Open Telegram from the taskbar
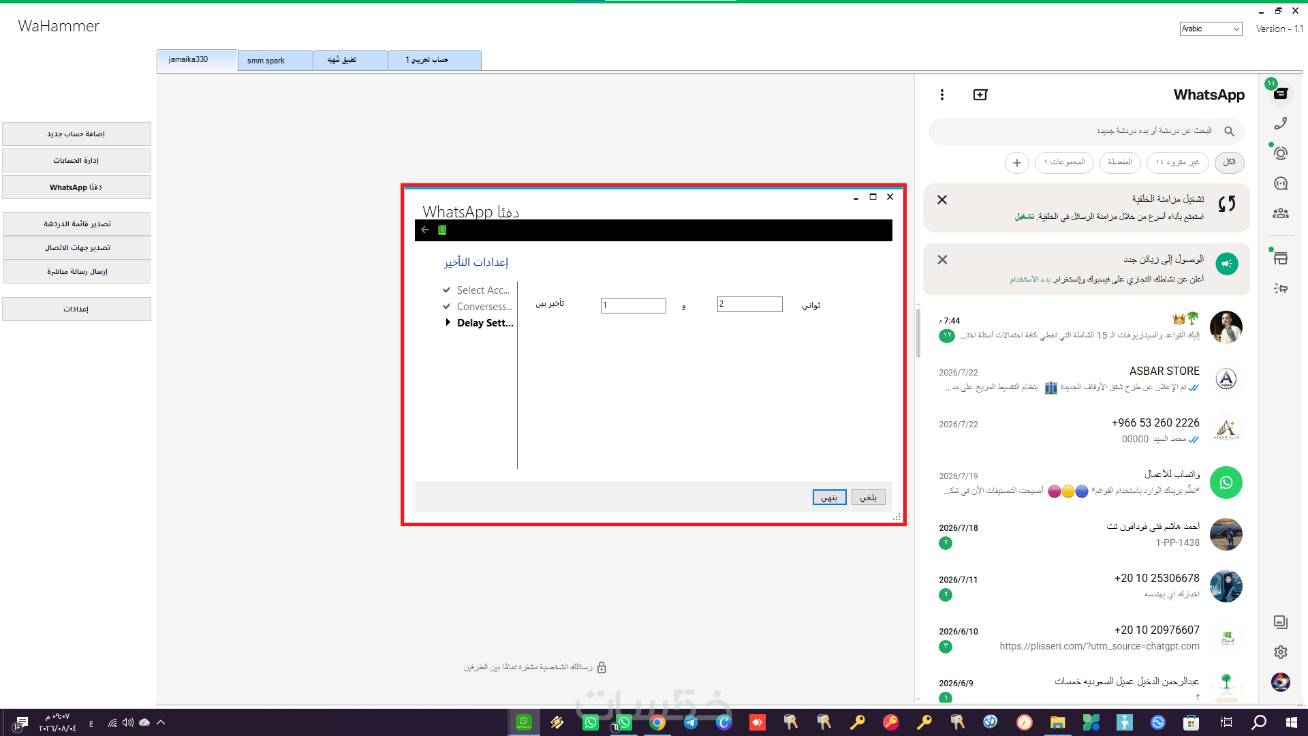The width and height of the screenshot is (1308, 736). click(691, 722)
